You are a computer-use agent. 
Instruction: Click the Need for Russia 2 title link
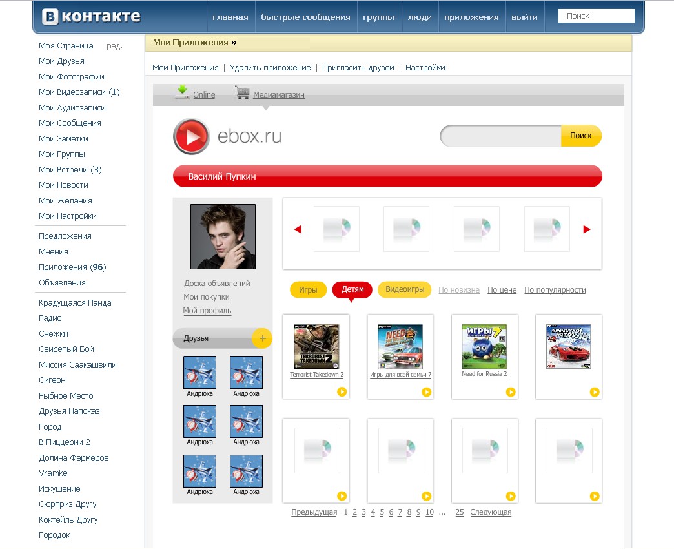coord(484,374)
